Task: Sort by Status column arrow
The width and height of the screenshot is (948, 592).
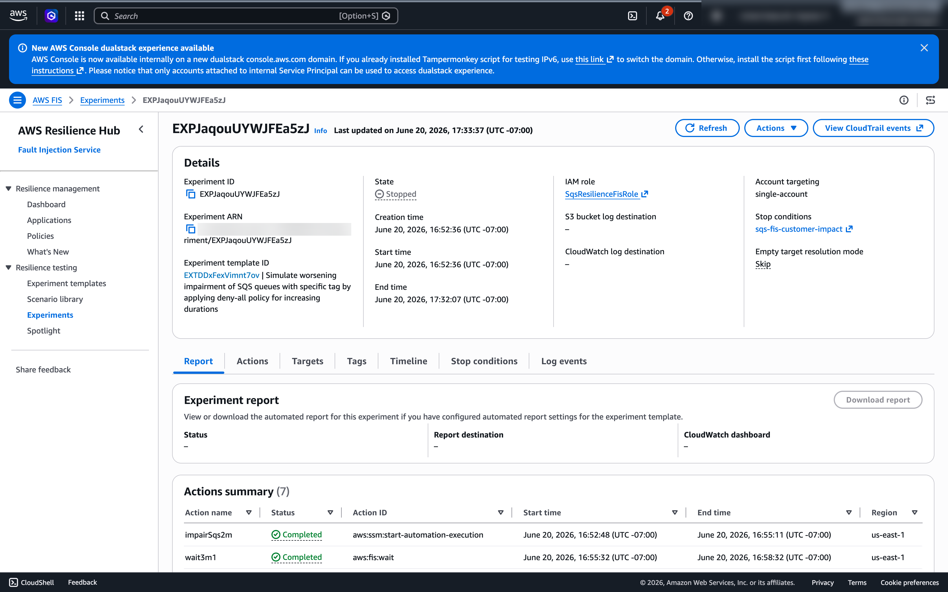Action: click(x=330, y=513)
